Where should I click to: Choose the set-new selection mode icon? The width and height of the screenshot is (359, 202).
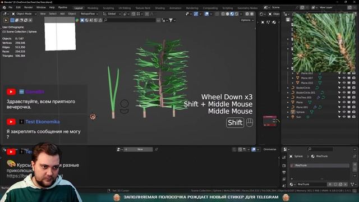coord(12,20)
